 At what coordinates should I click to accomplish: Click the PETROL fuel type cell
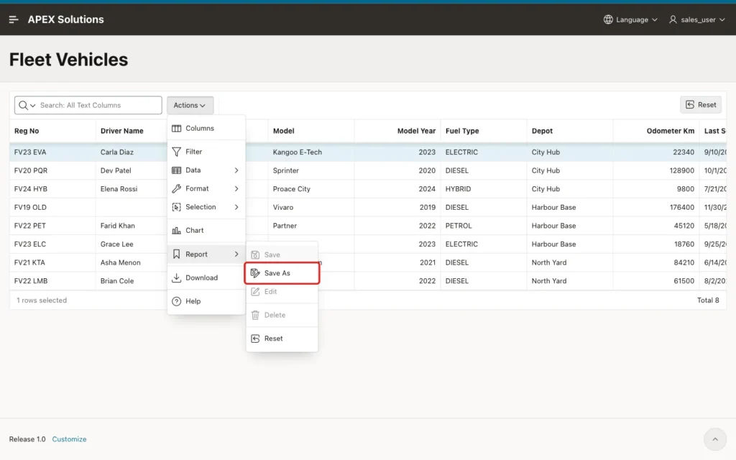[484, 225]
